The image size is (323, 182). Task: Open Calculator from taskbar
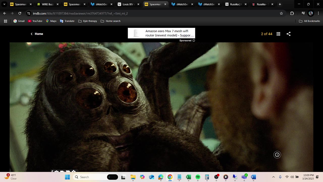[x=207, y=177]
